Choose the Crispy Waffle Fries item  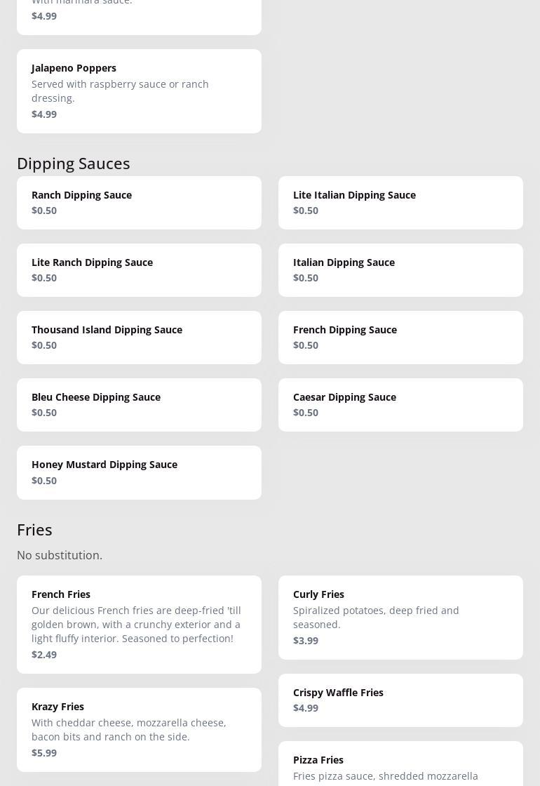click(x=400, y=700)
